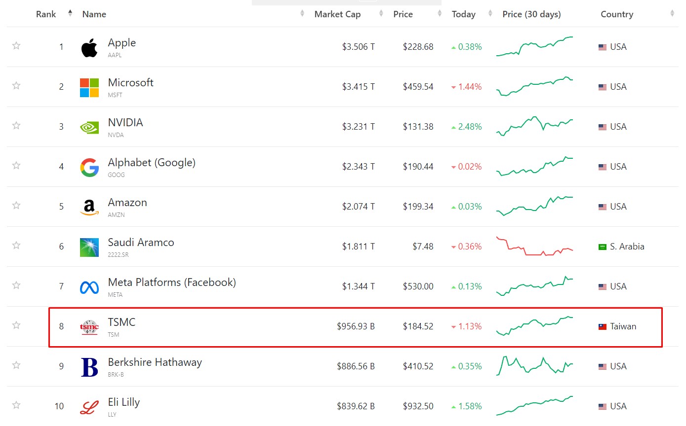The height and width of the screenshot is (426, 686).
Task: Click the Amazon logo icon
Action: (x=89, y=207)
